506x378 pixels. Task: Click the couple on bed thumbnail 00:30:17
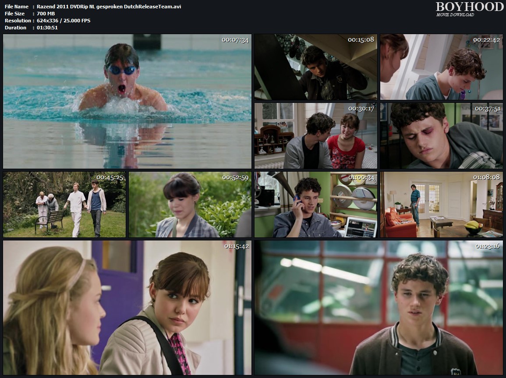[315, 136]
